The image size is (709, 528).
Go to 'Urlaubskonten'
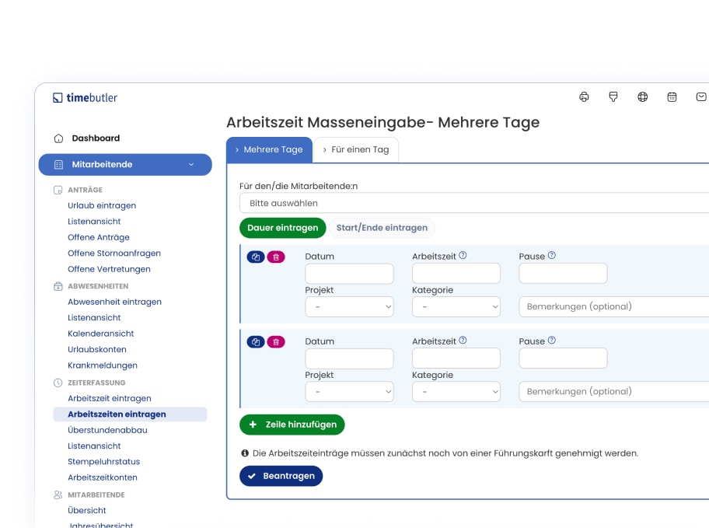click(x=97, y=349)
